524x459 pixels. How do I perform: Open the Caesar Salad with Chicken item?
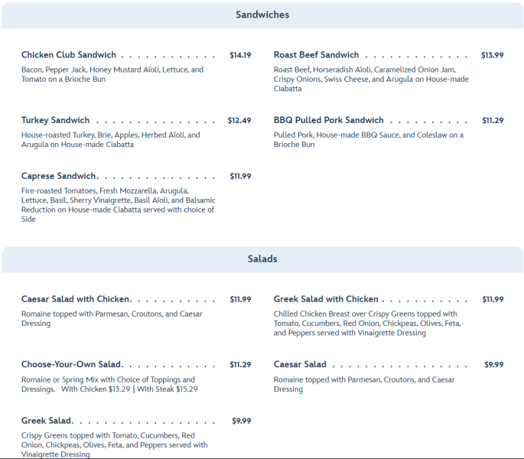76,299
